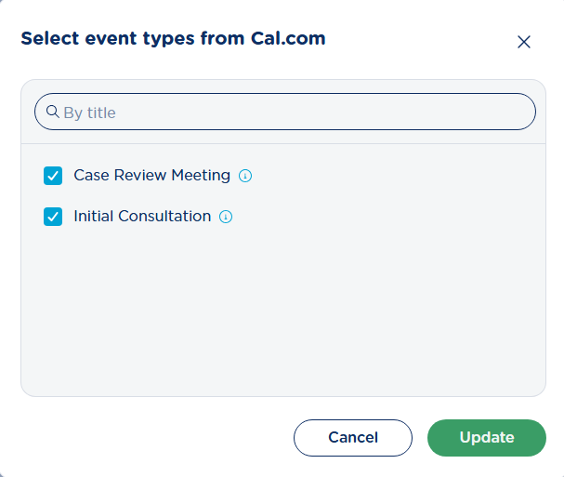Image resolution: width=564 pixels, height=477 pixels.
Task: Save event type selection with Update
Action: [486, 438]
